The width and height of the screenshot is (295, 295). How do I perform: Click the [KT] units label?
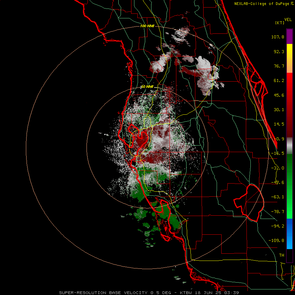pos(280,23)
